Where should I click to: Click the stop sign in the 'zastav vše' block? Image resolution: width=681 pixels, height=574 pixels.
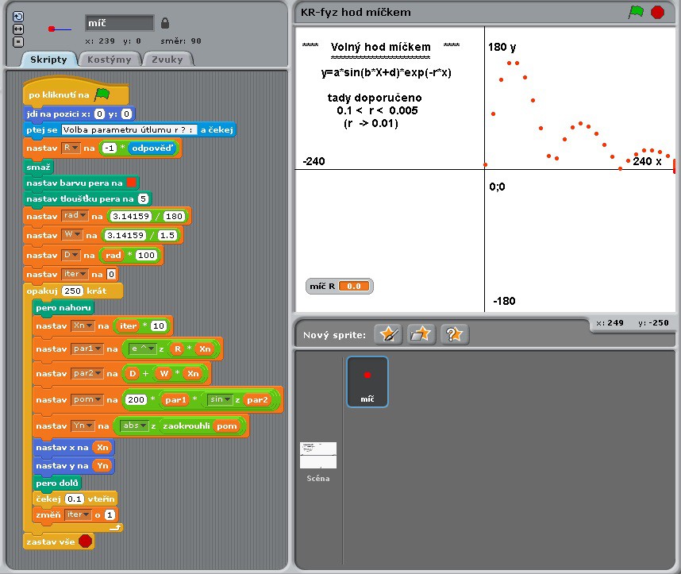point(85,541)
